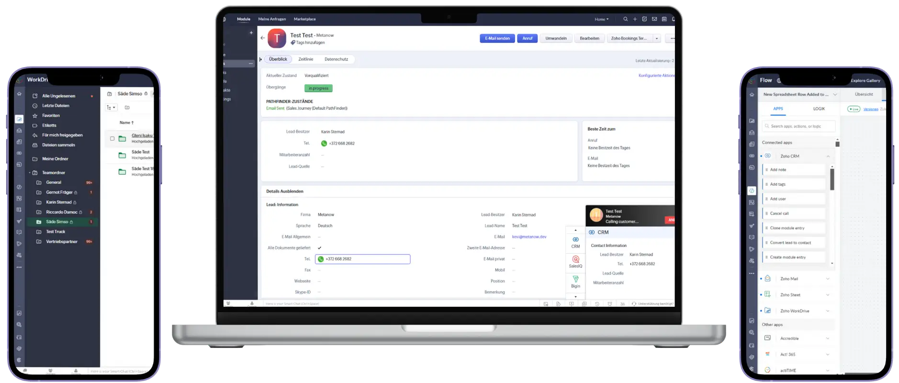Tick the checkbox beside Gleni Isaku folder
The height and width of the screenshot is (383, 899).
(112, 139)
